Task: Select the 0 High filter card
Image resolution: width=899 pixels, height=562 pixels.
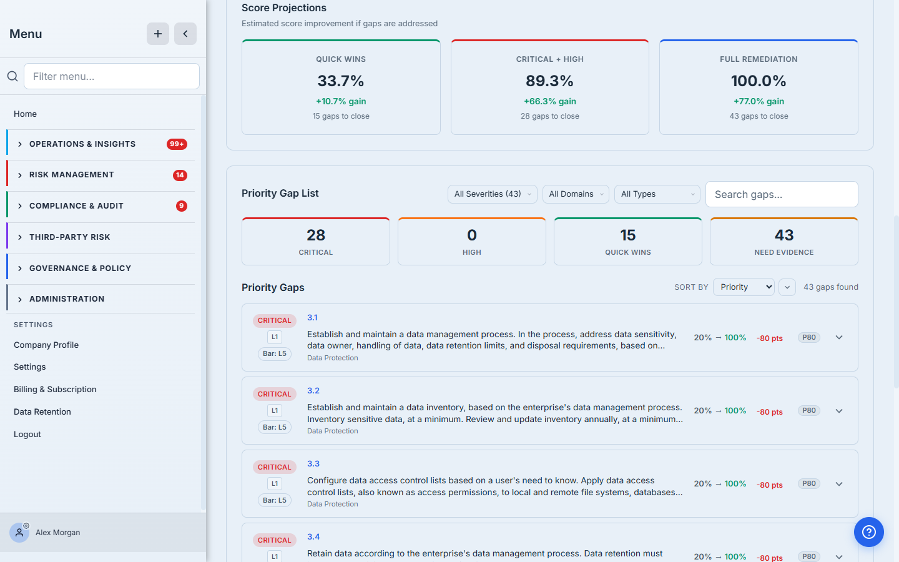Action: pos(472,242)
